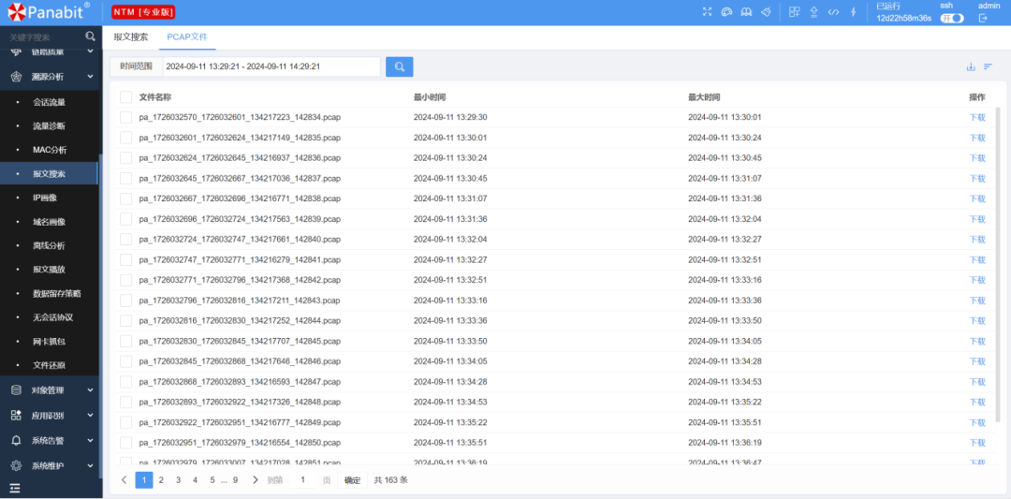
Task: Click the Panabit logo
Action: click(49, 11)
